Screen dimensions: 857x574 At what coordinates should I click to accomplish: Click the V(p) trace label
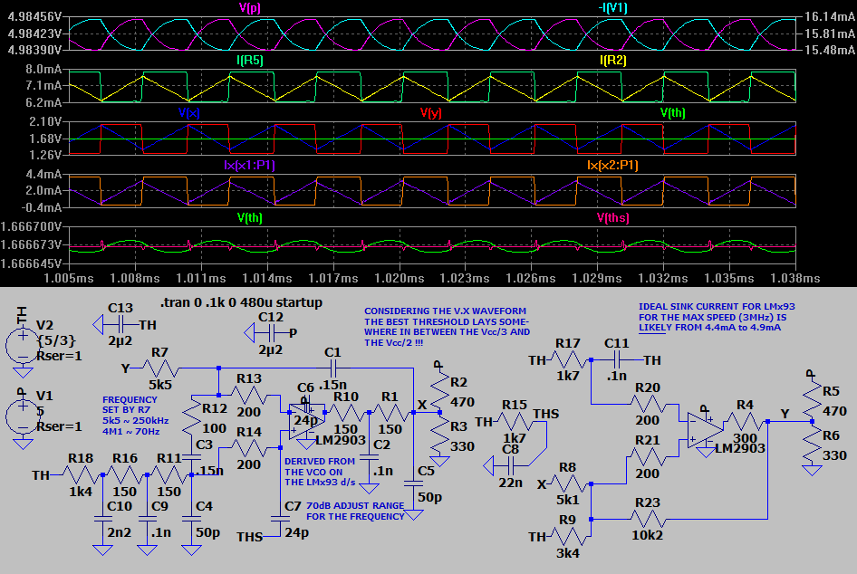point(251,7)
